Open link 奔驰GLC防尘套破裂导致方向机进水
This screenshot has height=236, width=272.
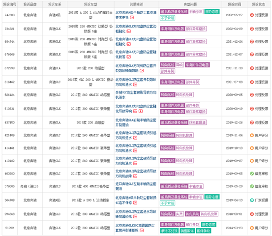tap(136, 95)
